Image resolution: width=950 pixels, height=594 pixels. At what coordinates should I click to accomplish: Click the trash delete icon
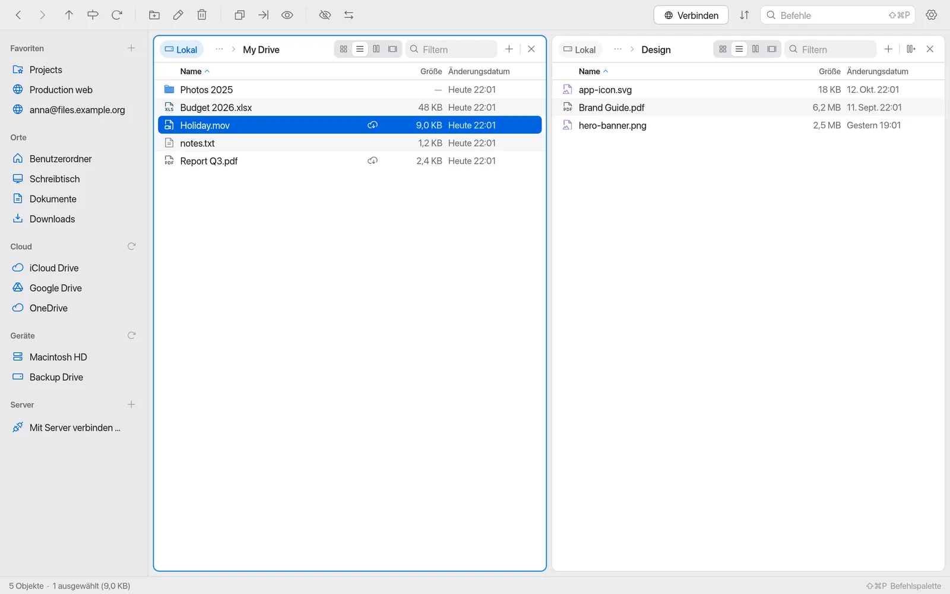pos(202,15)
